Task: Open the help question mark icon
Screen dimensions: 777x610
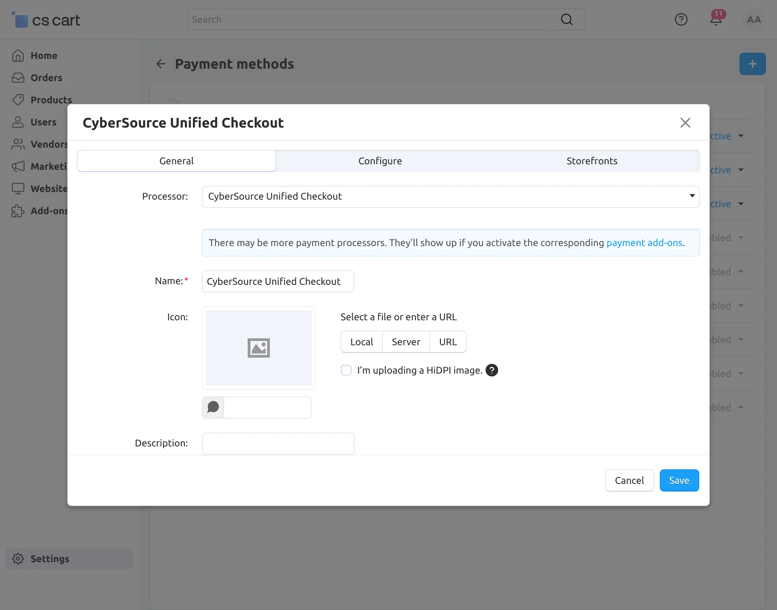Action: [681, 20]
